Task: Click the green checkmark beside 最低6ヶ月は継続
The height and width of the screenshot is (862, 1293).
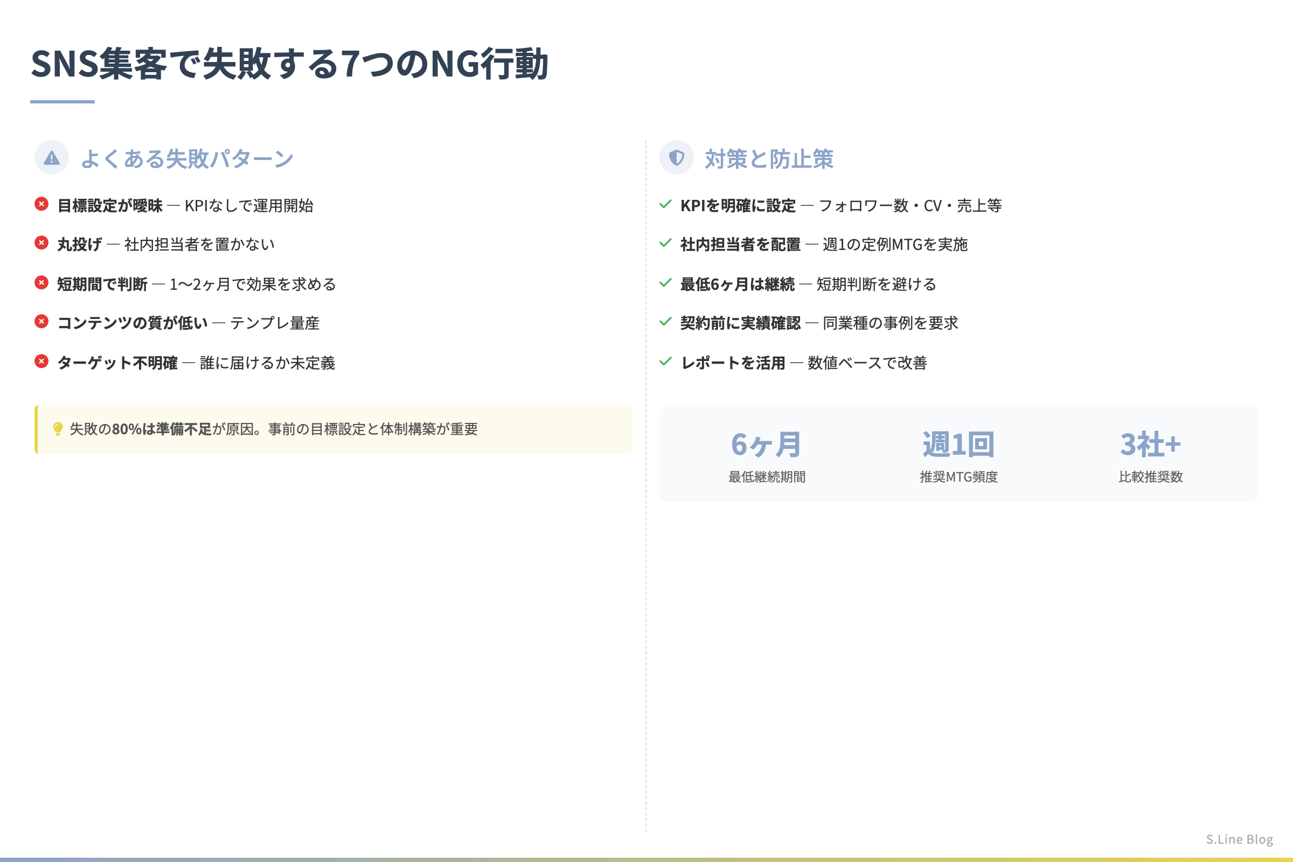Action: tap(666, 282)
